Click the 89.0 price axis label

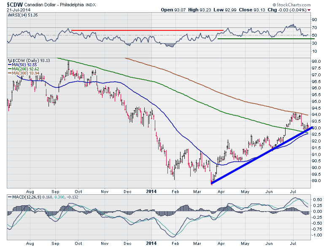pyautogui.click(x=316, y=181)
